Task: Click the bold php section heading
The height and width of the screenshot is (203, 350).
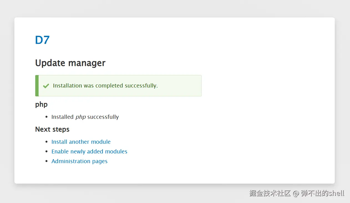Action: (41, 104)
